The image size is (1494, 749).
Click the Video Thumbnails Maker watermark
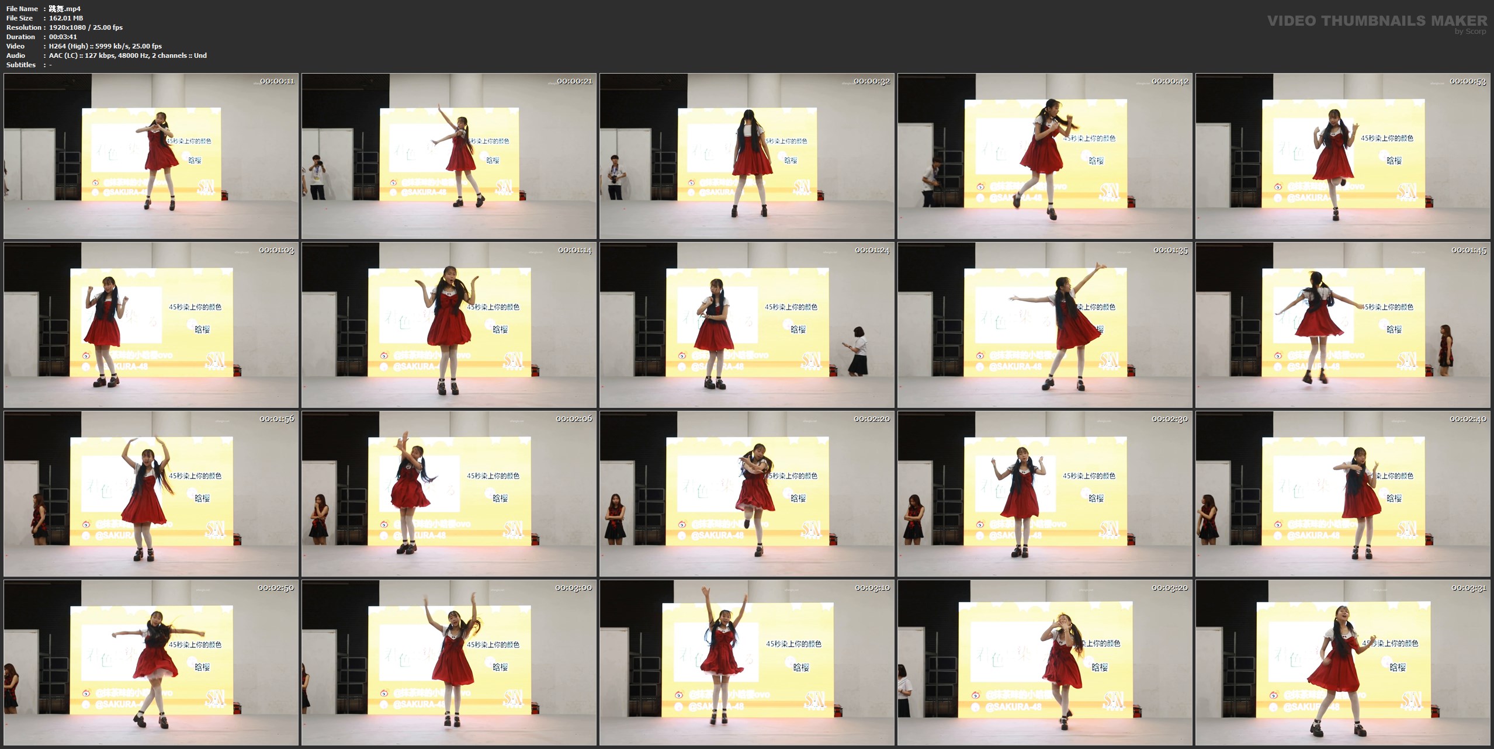point(1377,22)
